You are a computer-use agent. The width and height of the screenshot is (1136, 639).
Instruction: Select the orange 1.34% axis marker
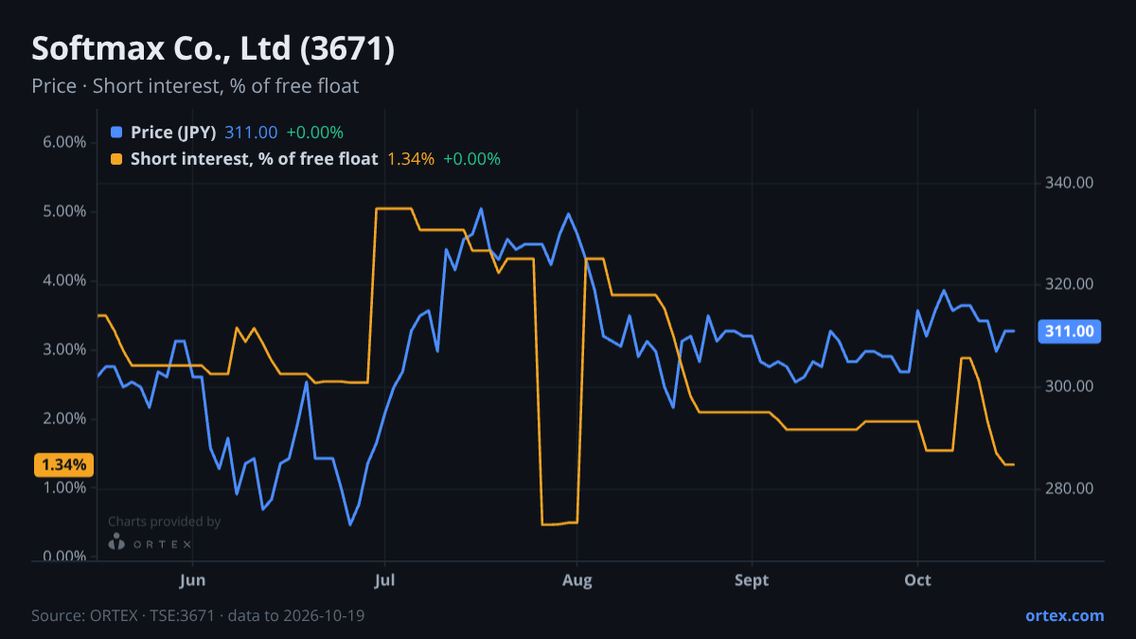pyautogui.click(x=63, y=465)
